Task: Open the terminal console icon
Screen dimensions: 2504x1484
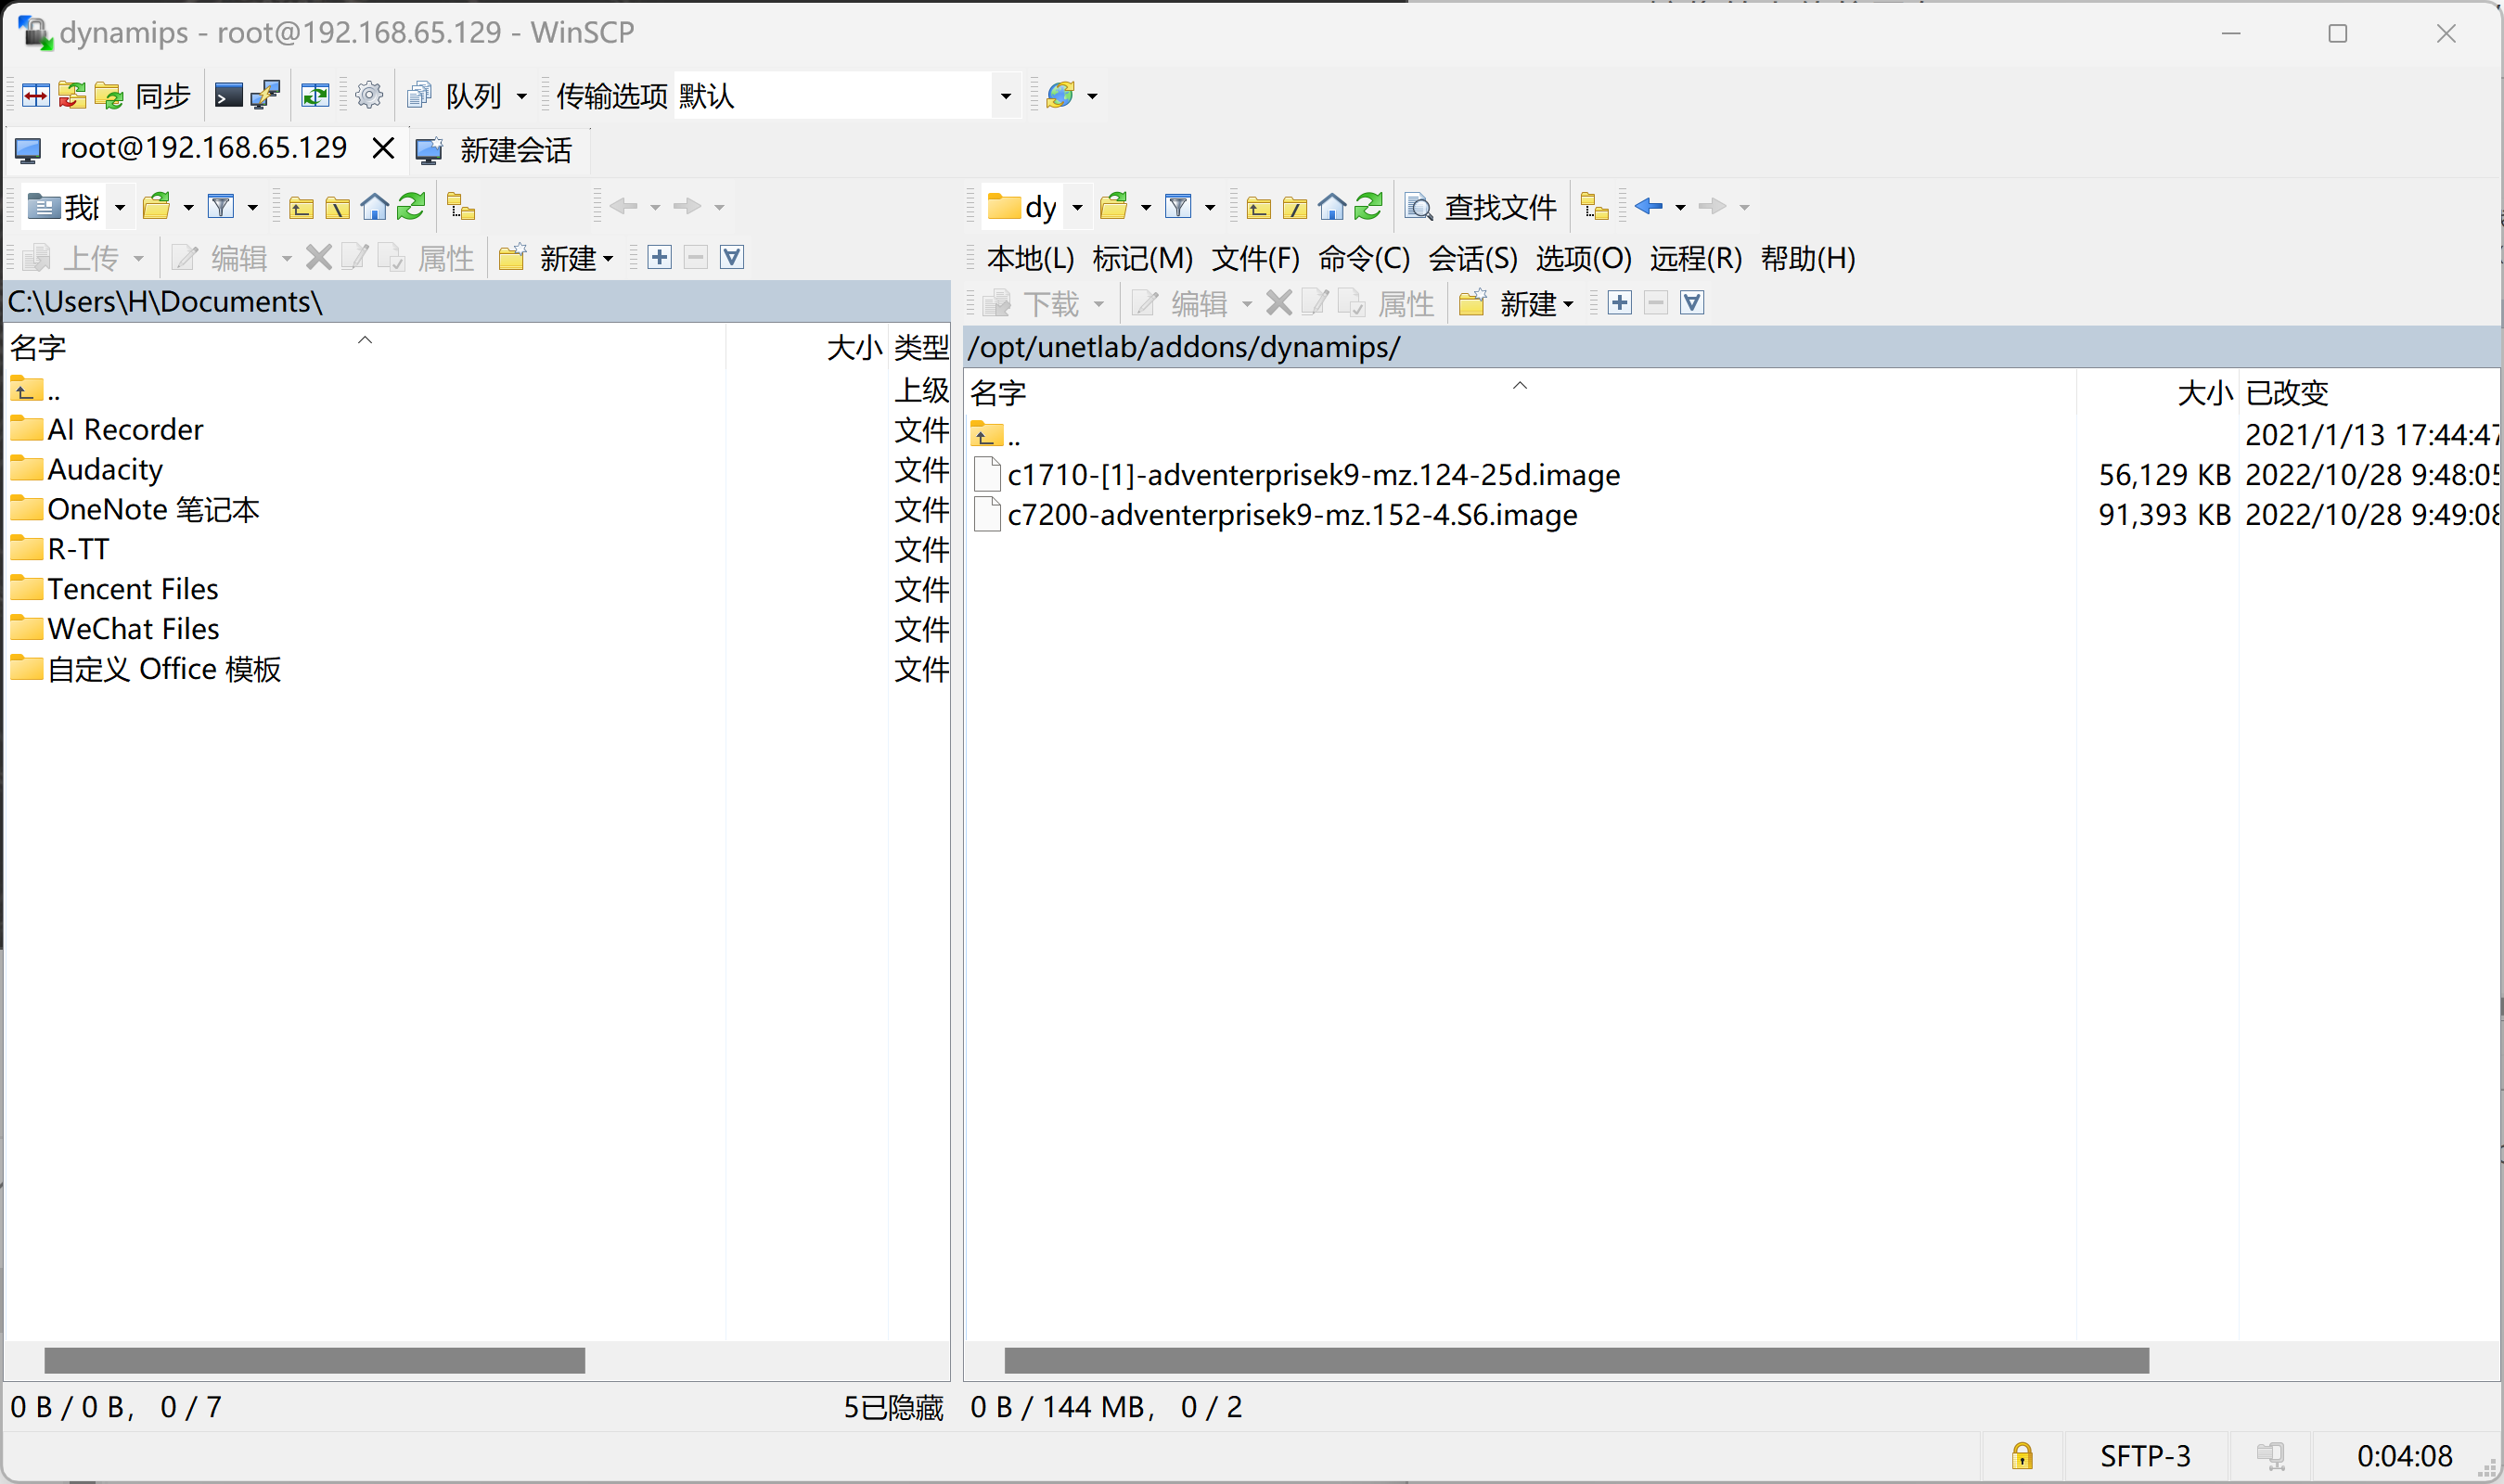Action: coord(229,96)
